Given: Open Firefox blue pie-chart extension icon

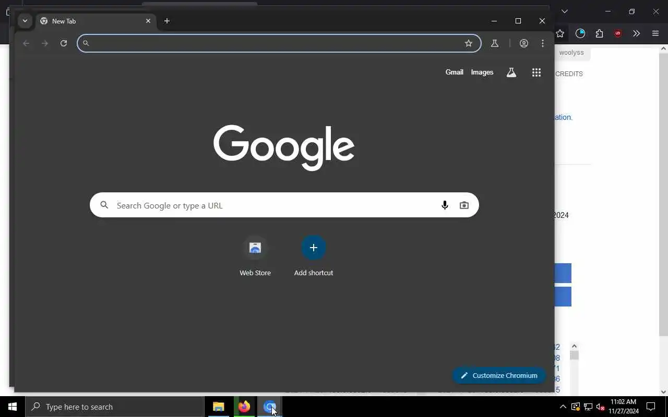Looking at the screenshot, I should (x=580, y=33).
